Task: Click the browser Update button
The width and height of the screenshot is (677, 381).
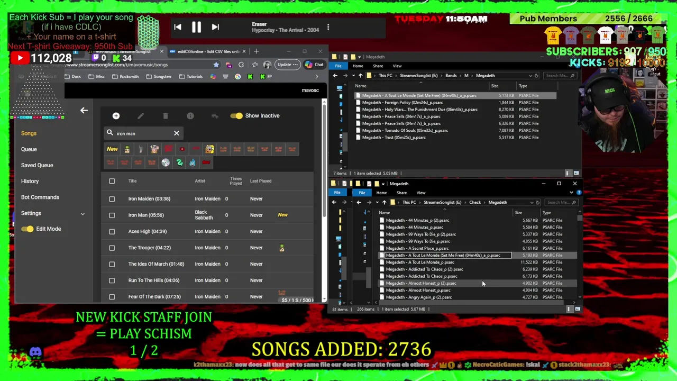Action: point(287,65)
